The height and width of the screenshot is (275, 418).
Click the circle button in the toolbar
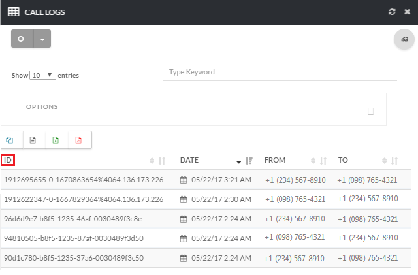coord(22,39)
